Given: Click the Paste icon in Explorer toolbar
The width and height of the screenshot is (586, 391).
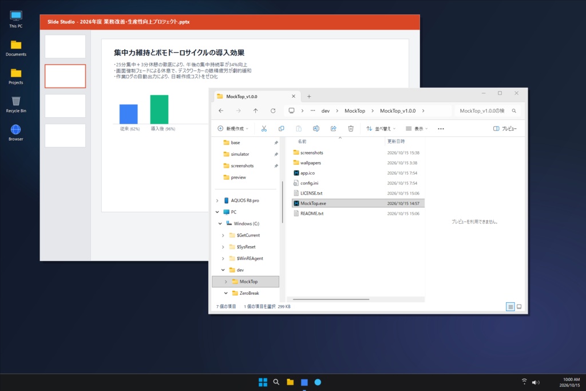Looking at the screenshot, I should 299,129.
